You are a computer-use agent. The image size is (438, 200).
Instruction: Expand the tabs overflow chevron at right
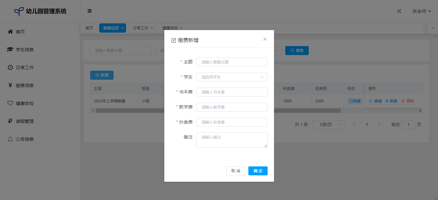pyautogui.click(x=433, y=28)
